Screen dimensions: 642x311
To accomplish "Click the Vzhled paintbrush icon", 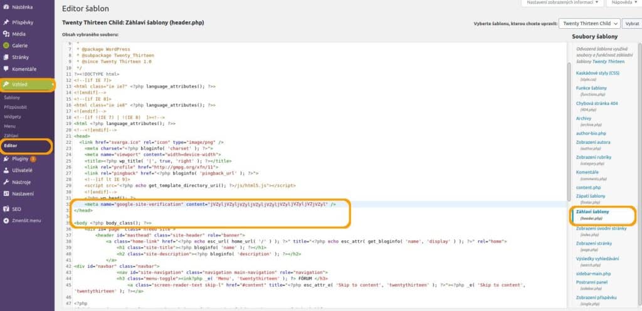I will (6, 84).
